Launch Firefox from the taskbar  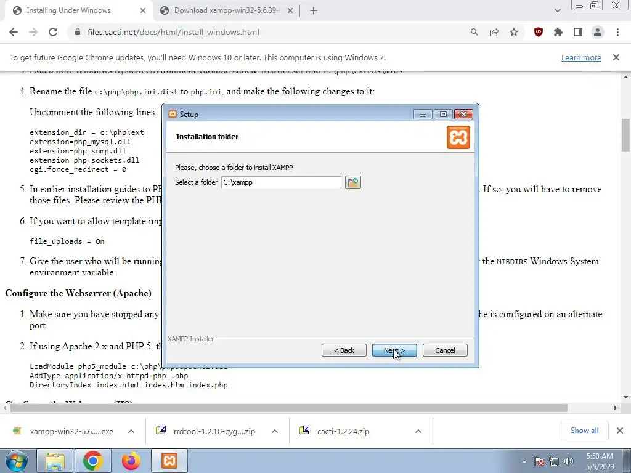[x=131, y=461]
